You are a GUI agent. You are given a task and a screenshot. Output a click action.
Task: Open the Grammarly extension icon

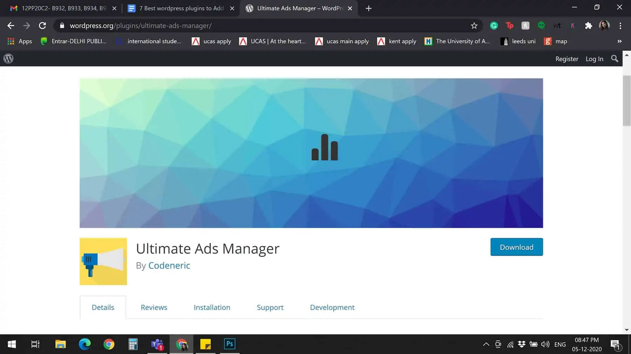click(494, 26)
